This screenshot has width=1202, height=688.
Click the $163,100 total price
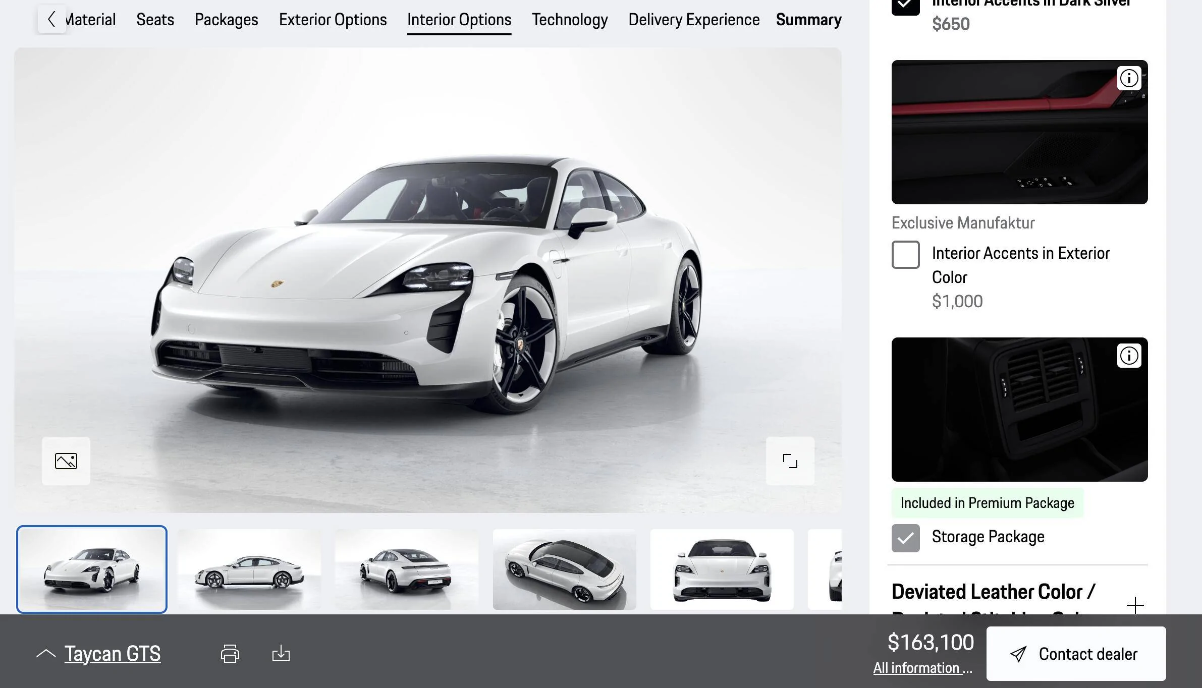coord(931,642)
